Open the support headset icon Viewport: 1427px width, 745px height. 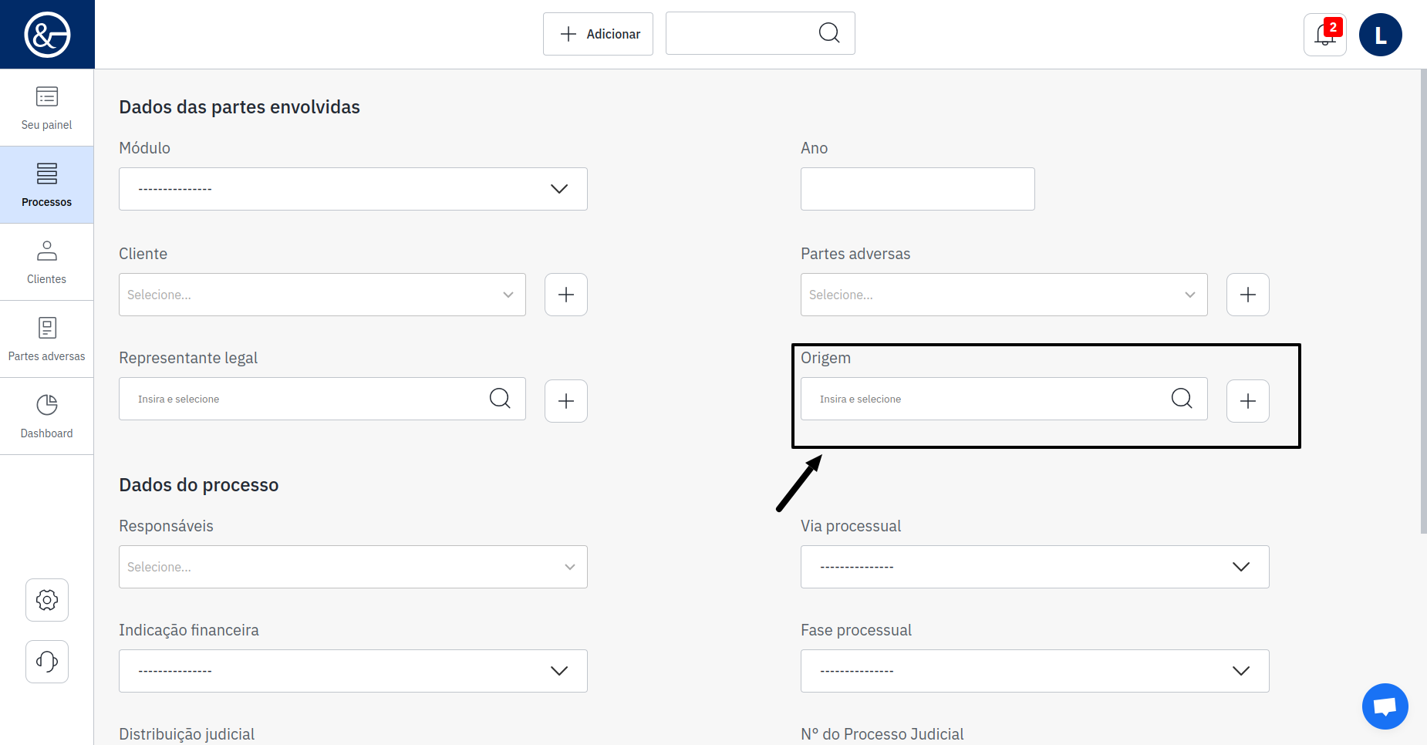click(x=47, y=662)
